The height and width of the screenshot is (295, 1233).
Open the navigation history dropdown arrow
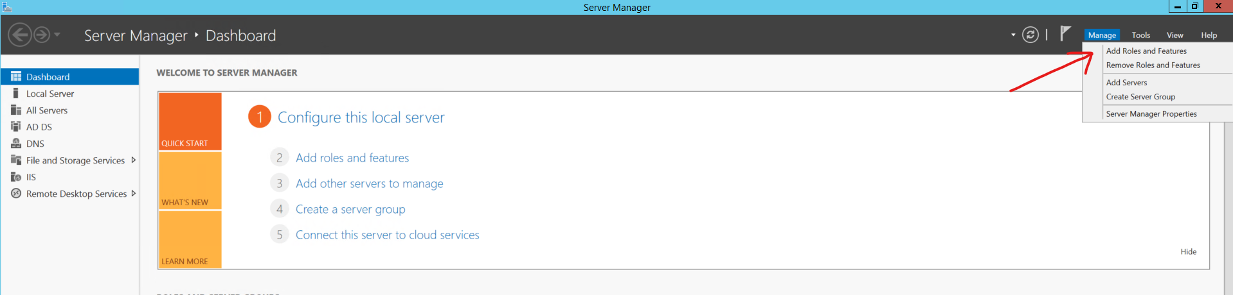point(57,35)
